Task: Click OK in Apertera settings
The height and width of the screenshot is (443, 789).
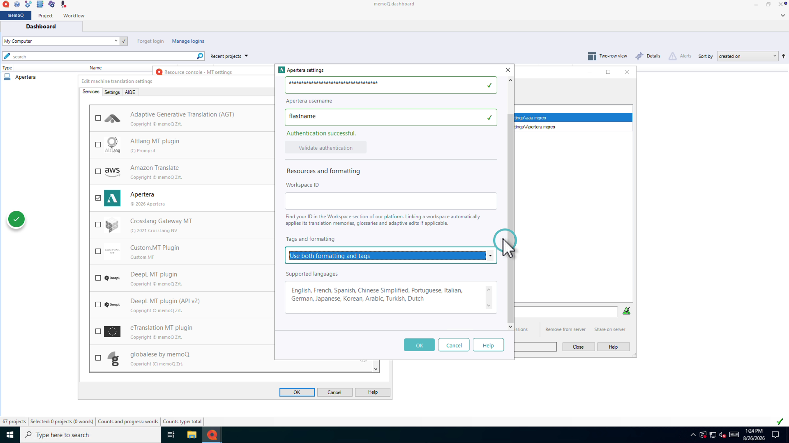Action: (x=419, y=345)
